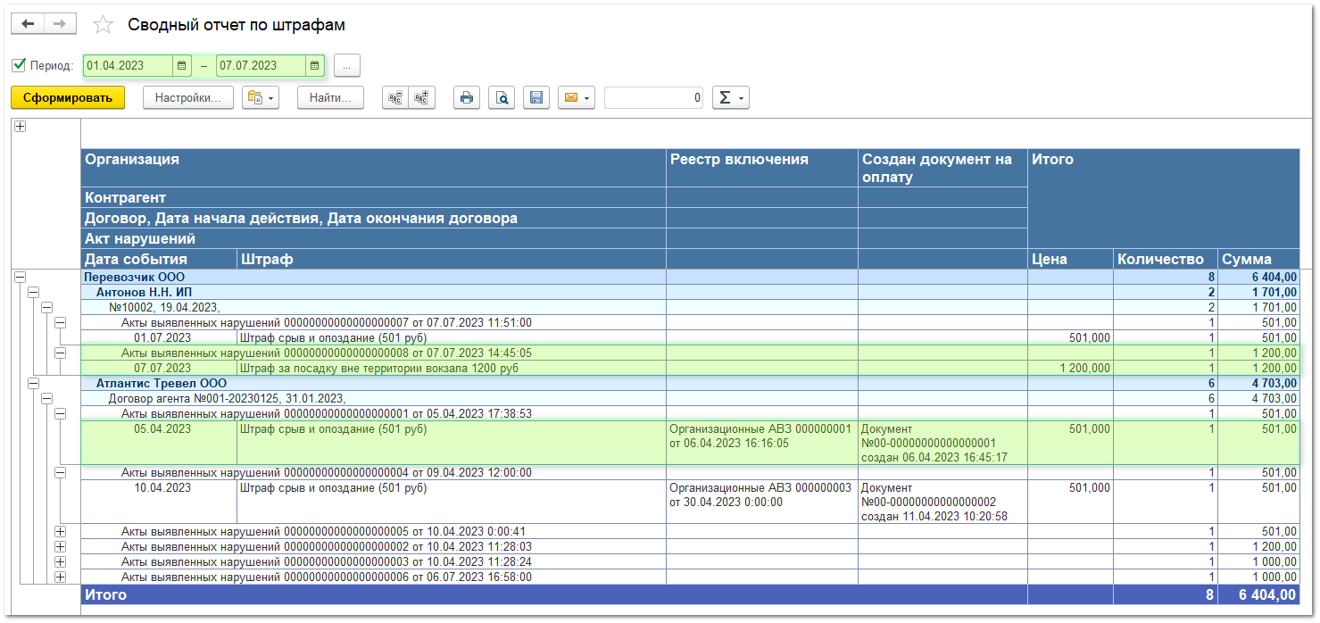Open calendar picker for end date 07.07.2023
Screen dimensions: 1320x623
[314, 65]
